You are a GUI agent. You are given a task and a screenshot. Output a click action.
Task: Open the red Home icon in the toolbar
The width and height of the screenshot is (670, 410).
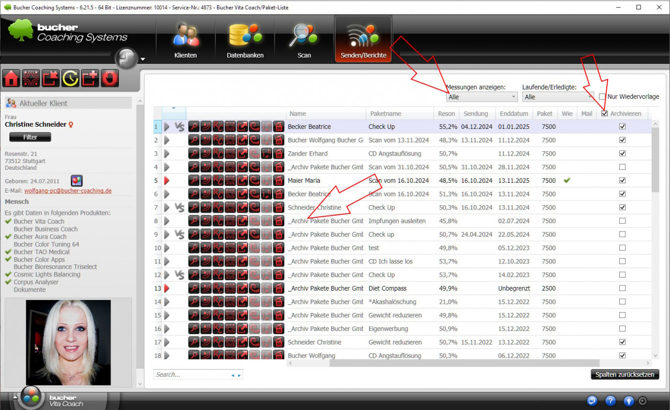[x=12, y=78]
